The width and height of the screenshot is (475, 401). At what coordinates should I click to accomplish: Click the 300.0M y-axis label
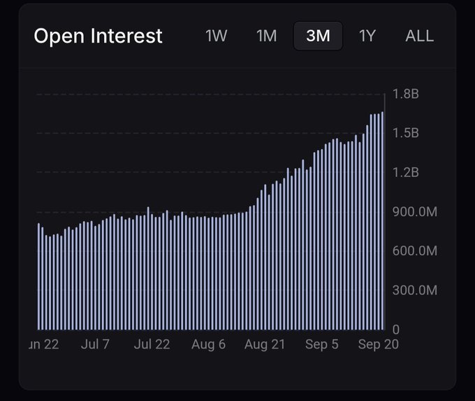pos(415,290)
